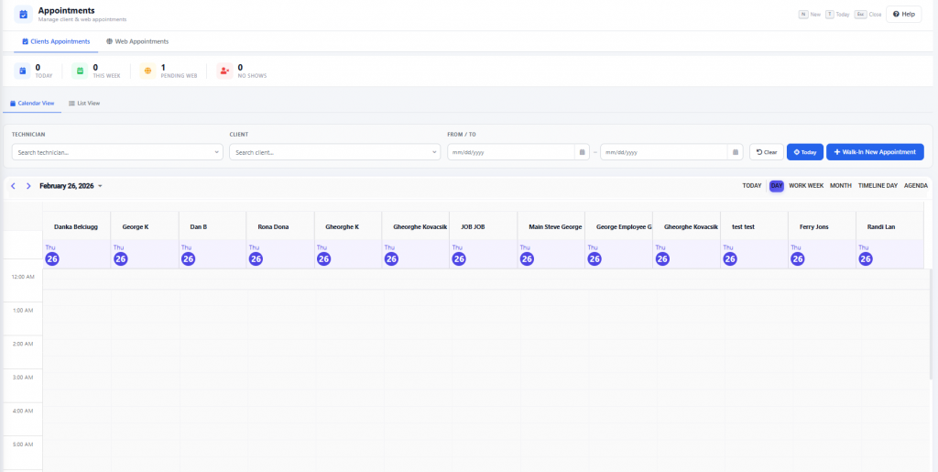Click the Pending Web globe icon
The height and width of the screenshot is (472, 938).
(x=147, y=71)
